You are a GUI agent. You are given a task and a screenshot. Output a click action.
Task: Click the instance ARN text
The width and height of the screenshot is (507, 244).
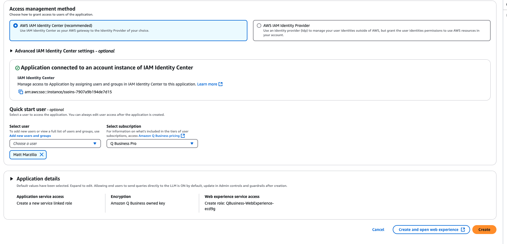click(x=68, y=92)
